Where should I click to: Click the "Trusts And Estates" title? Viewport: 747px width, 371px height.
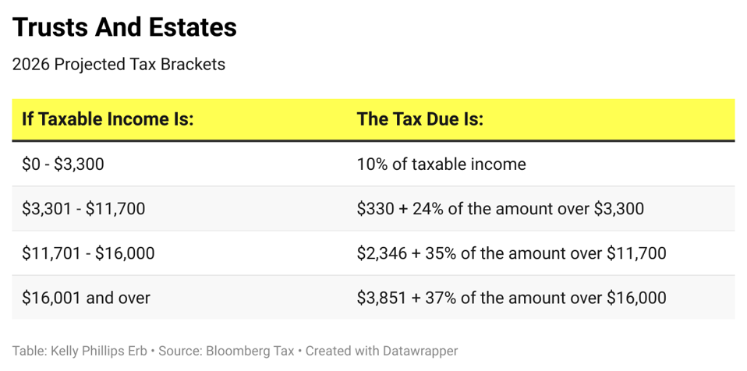pos(125,28)
